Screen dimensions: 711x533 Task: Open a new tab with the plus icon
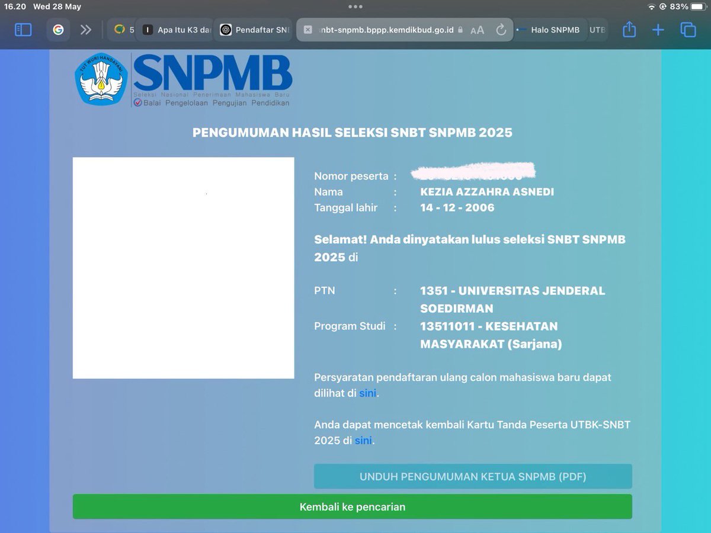[x=658, y=30]
